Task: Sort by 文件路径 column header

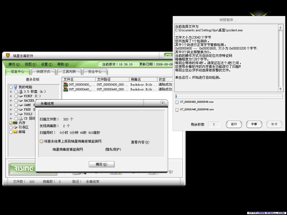Action: pyautogui.click(x=112, y=79)
